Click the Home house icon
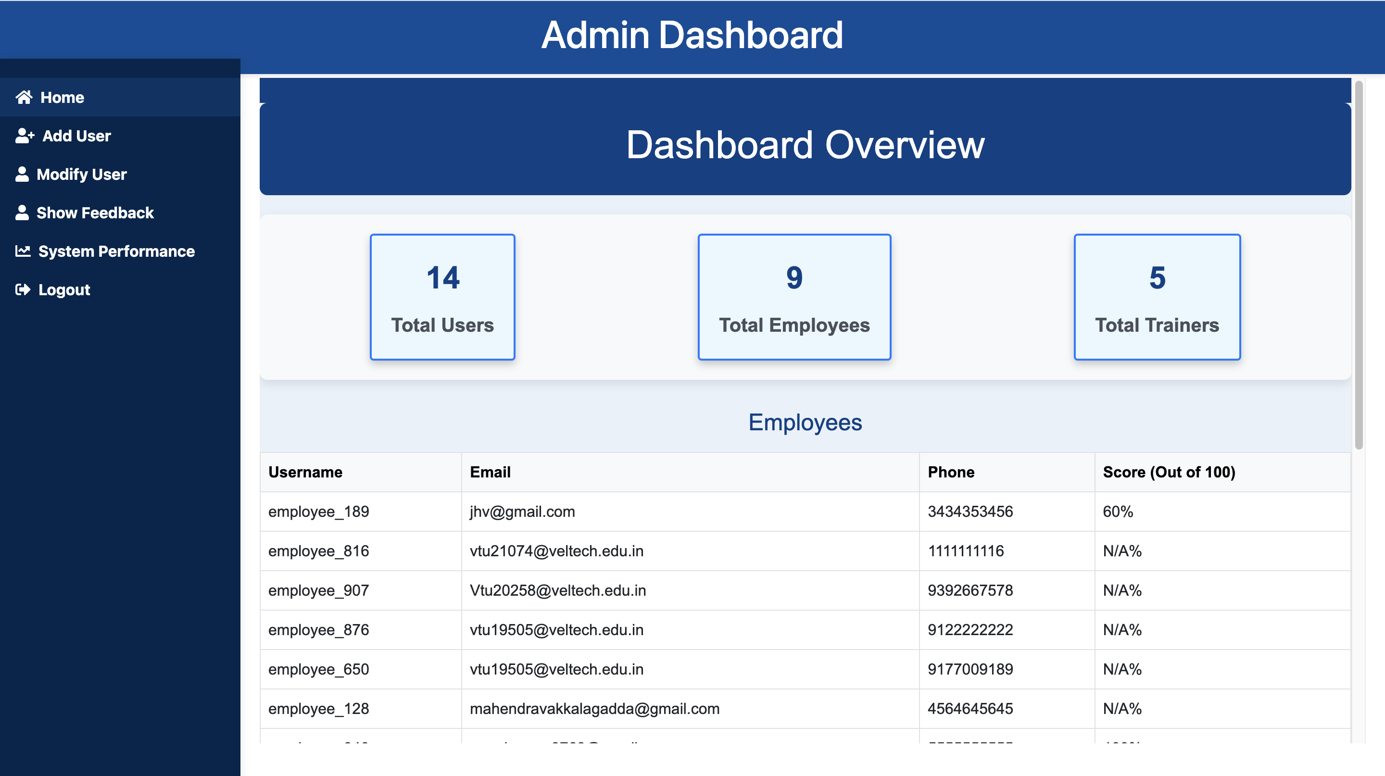1385x776 pixels. pos(24,97)
